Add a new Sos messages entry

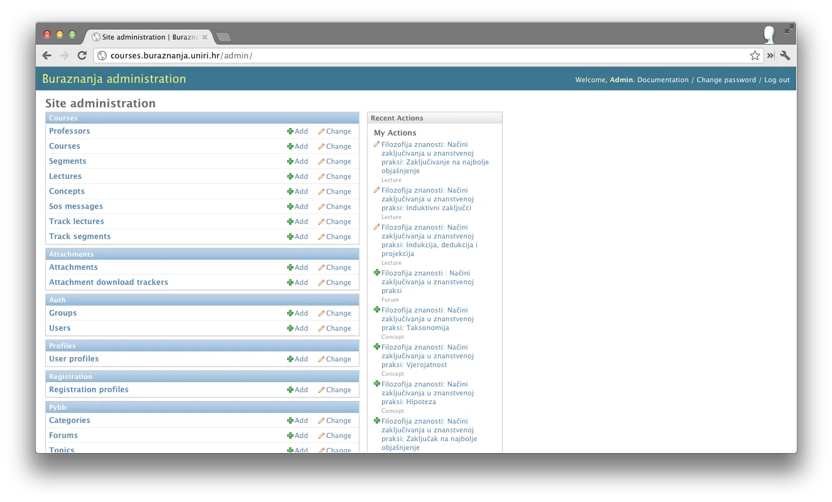298,206
